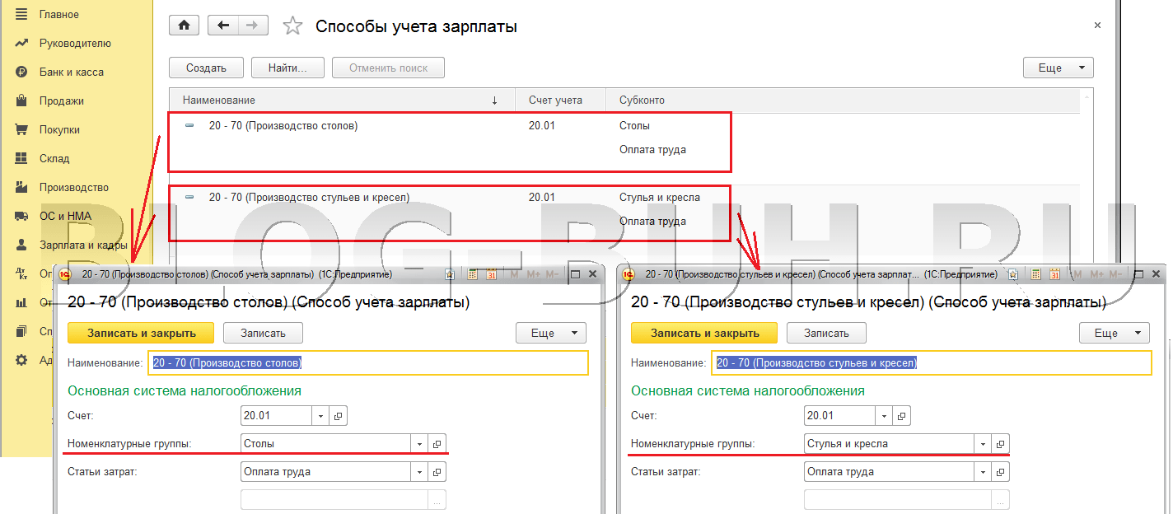Open calendar icon in Производство стульев и кресел title bar
This screenshot has width=1173, height=514.
click(x=1055, y=274)
